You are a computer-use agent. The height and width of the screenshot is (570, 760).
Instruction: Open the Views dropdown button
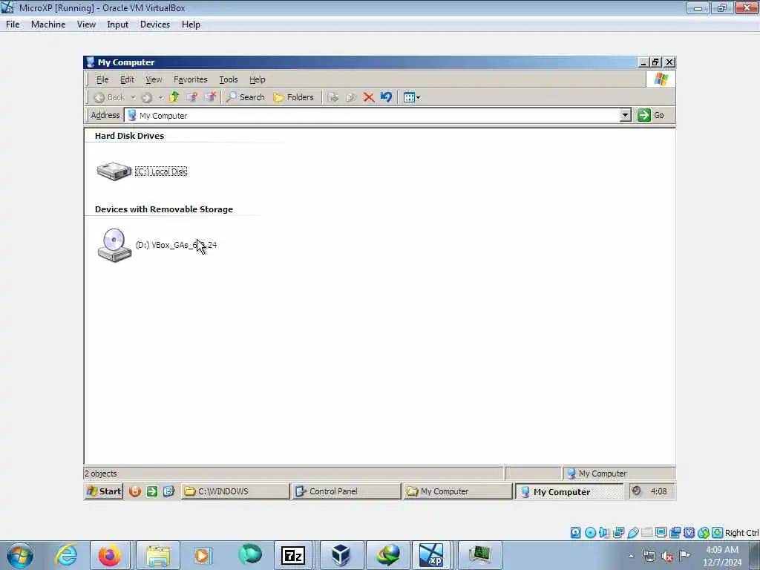click(411, 97)
